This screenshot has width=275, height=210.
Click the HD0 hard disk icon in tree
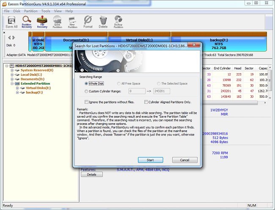tap(12, 66)
